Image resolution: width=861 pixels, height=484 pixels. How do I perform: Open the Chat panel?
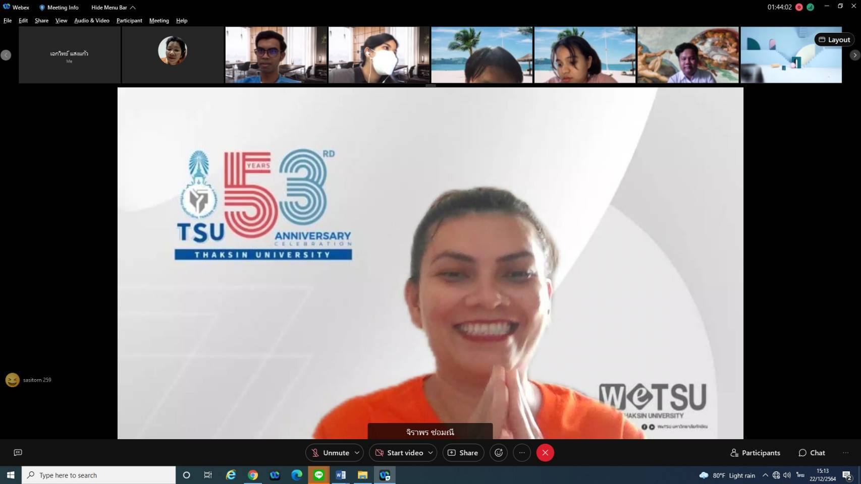812,453
